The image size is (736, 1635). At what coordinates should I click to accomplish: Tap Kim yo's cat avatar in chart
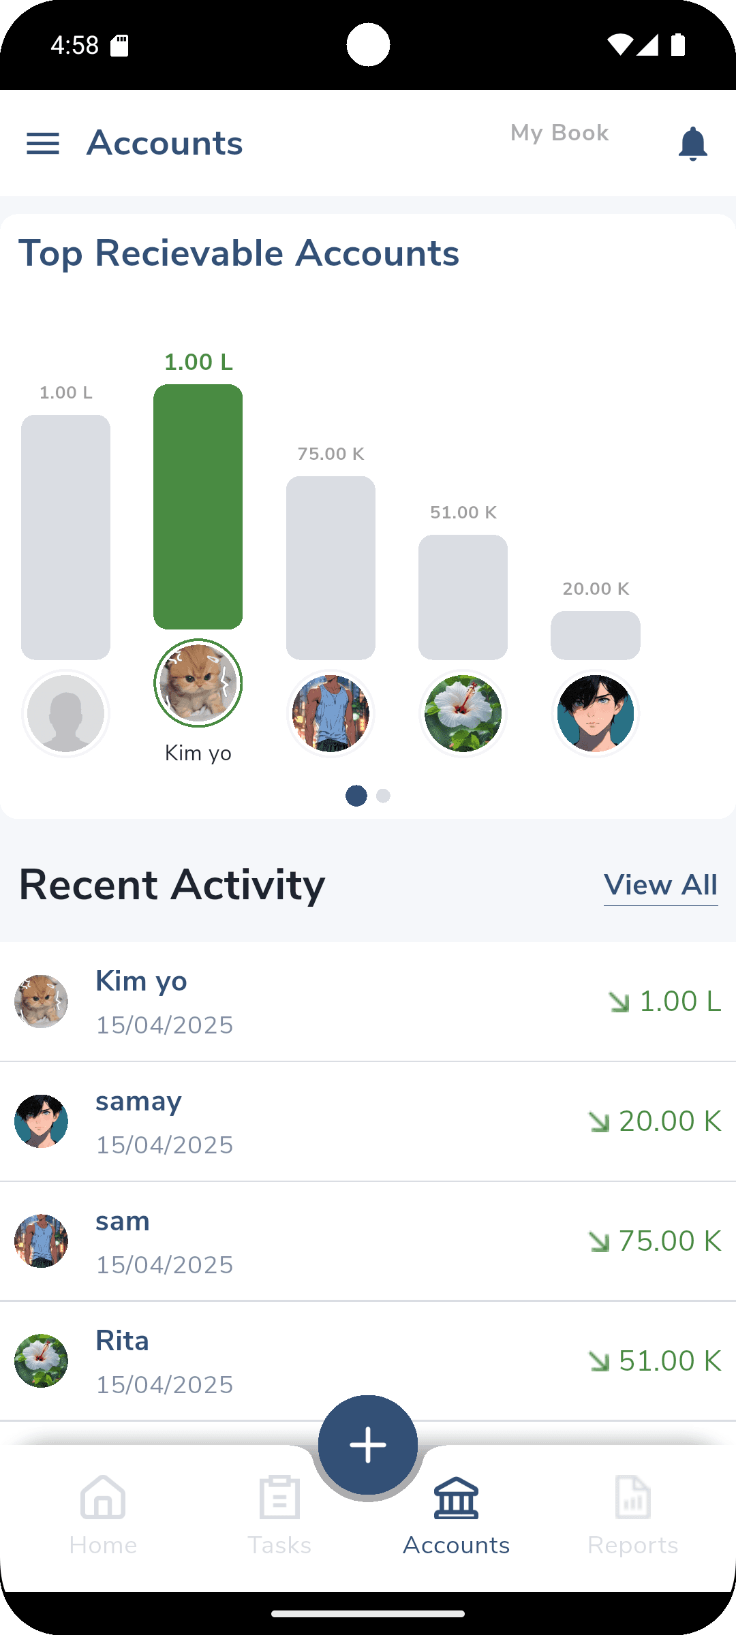point(198,683)
